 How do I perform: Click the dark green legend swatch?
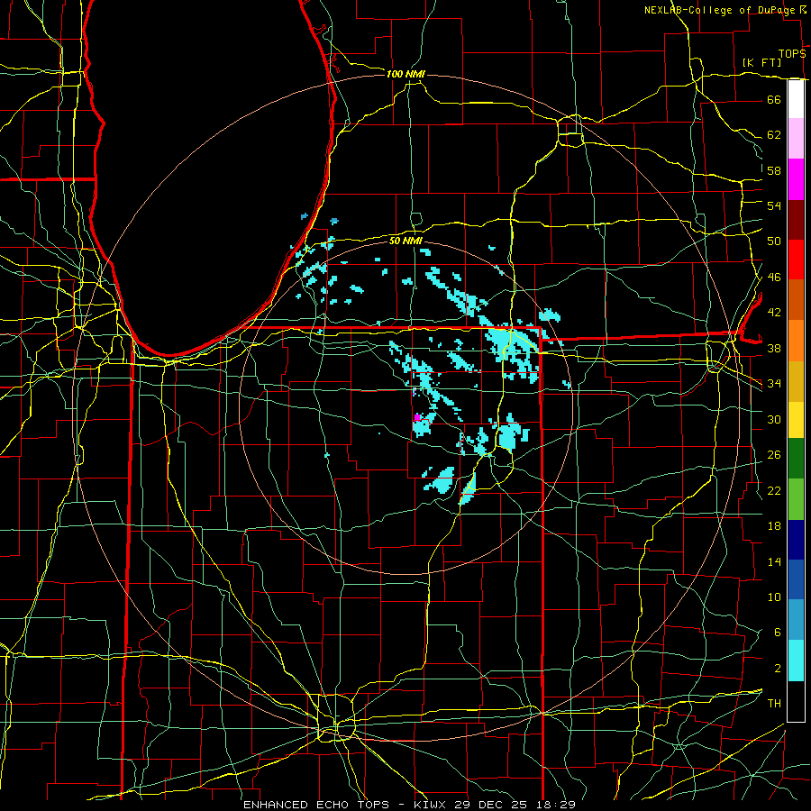coord(796,459)
